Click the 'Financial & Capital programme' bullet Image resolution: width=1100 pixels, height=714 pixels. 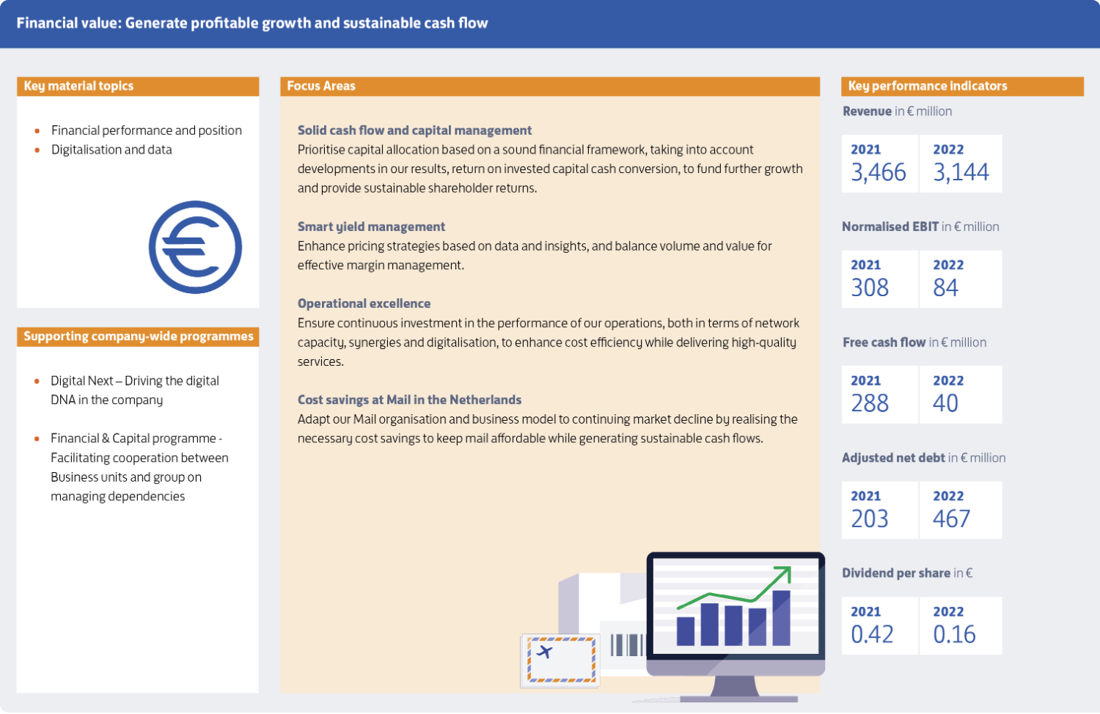139,468
